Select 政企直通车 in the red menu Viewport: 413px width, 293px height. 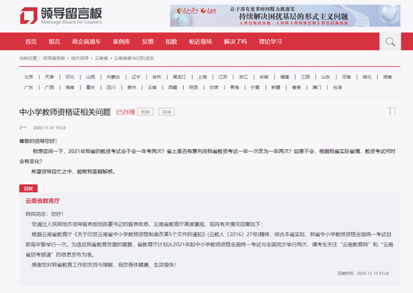click(86, 41)
